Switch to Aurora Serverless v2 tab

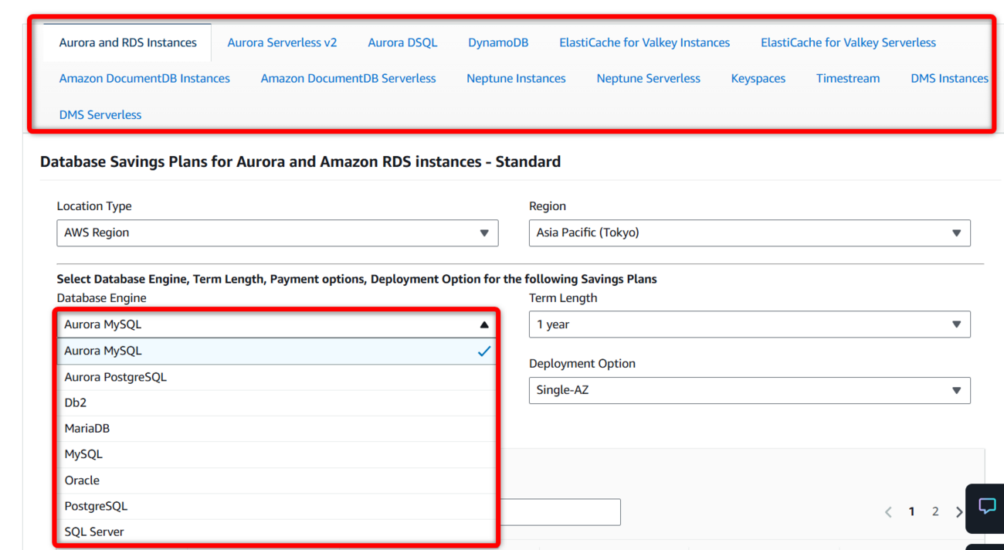282,42
